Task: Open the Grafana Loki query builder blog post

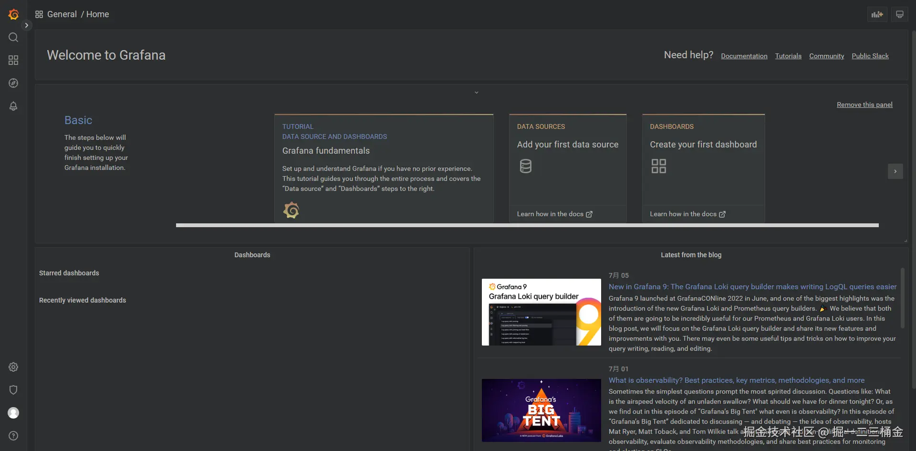Action: (752, 287)
